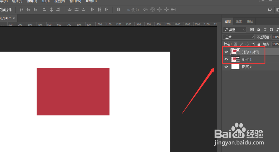Screen dimensions: 279x152
Task: Click the distribute right edges icon
Action: point(106,9)
